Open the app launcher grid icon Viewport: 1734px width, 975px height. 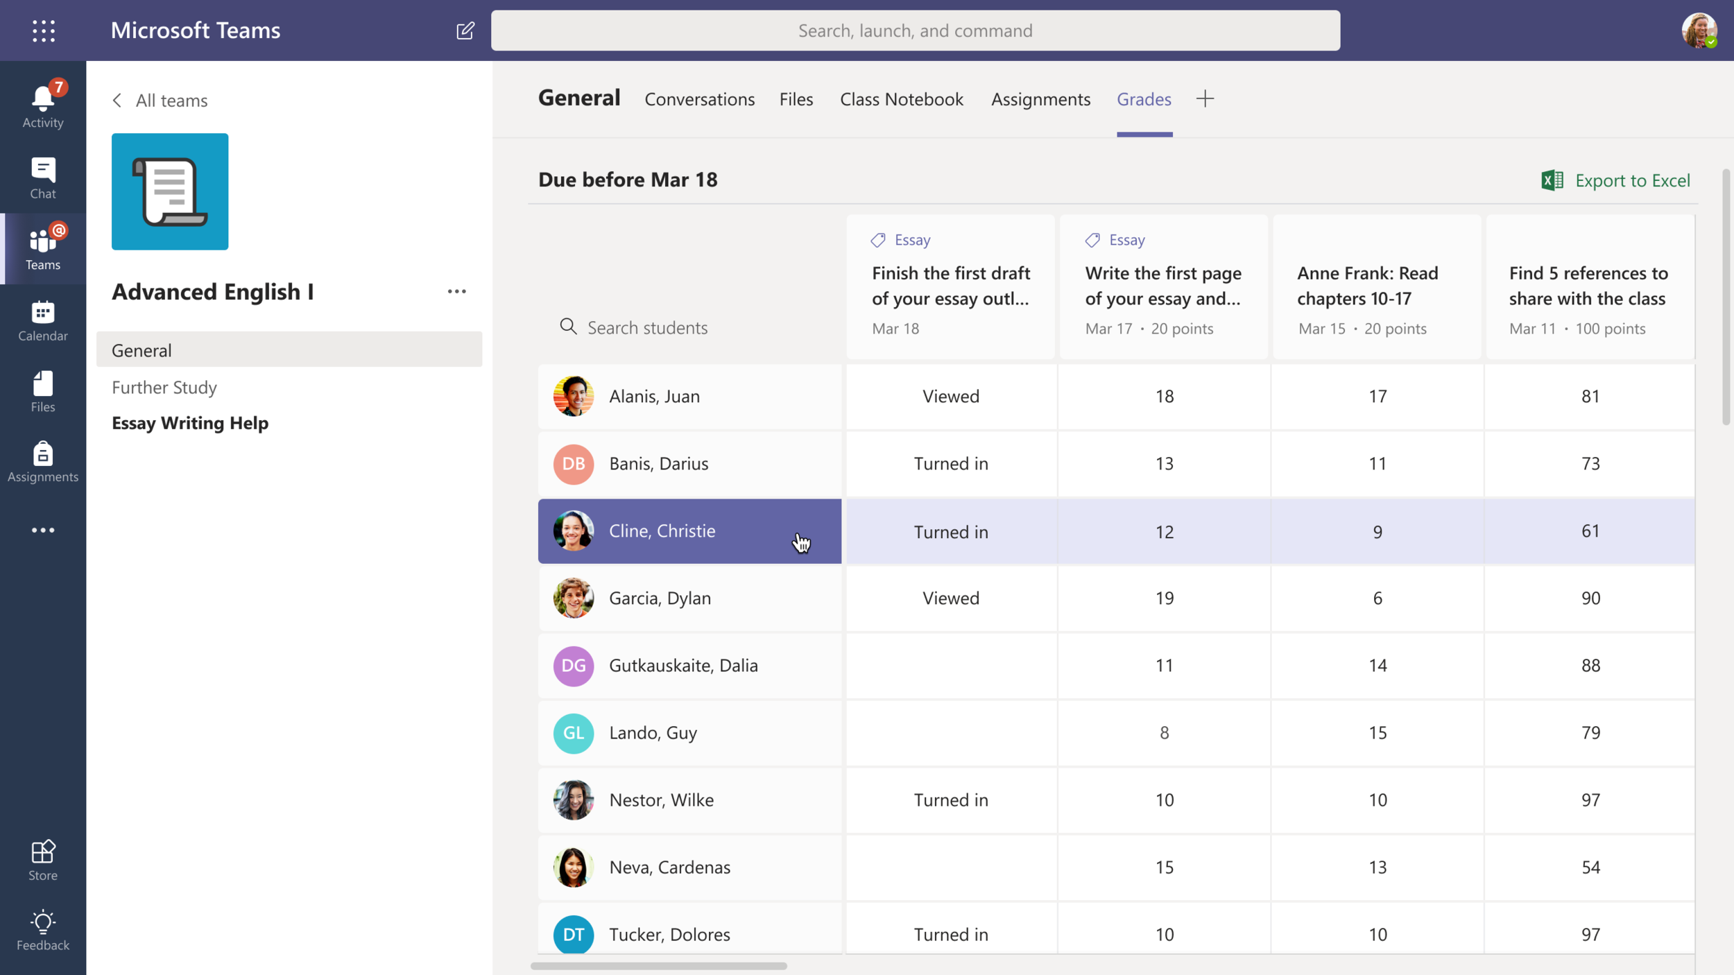coord(43,31)
